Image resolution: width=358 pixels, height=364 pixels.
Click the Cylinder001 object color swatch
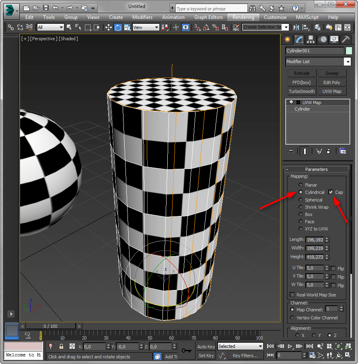[349, 51]
